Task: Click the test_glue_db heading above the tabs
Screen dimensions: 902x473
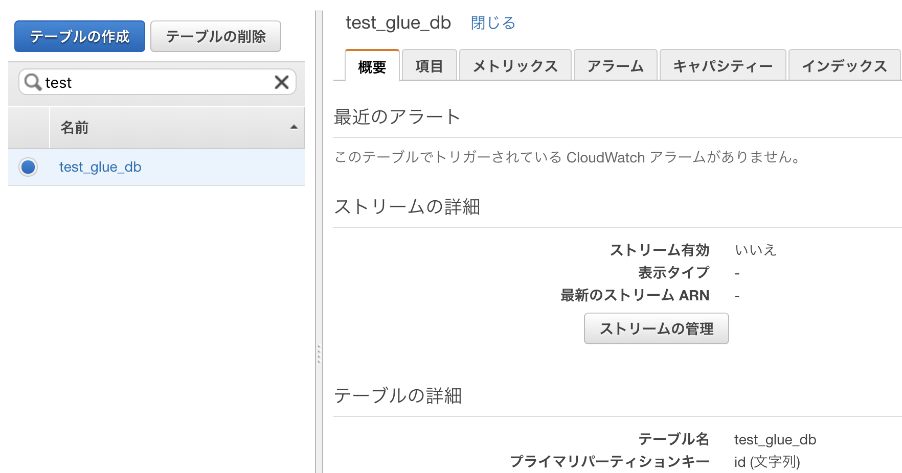Action: point(398,22)
